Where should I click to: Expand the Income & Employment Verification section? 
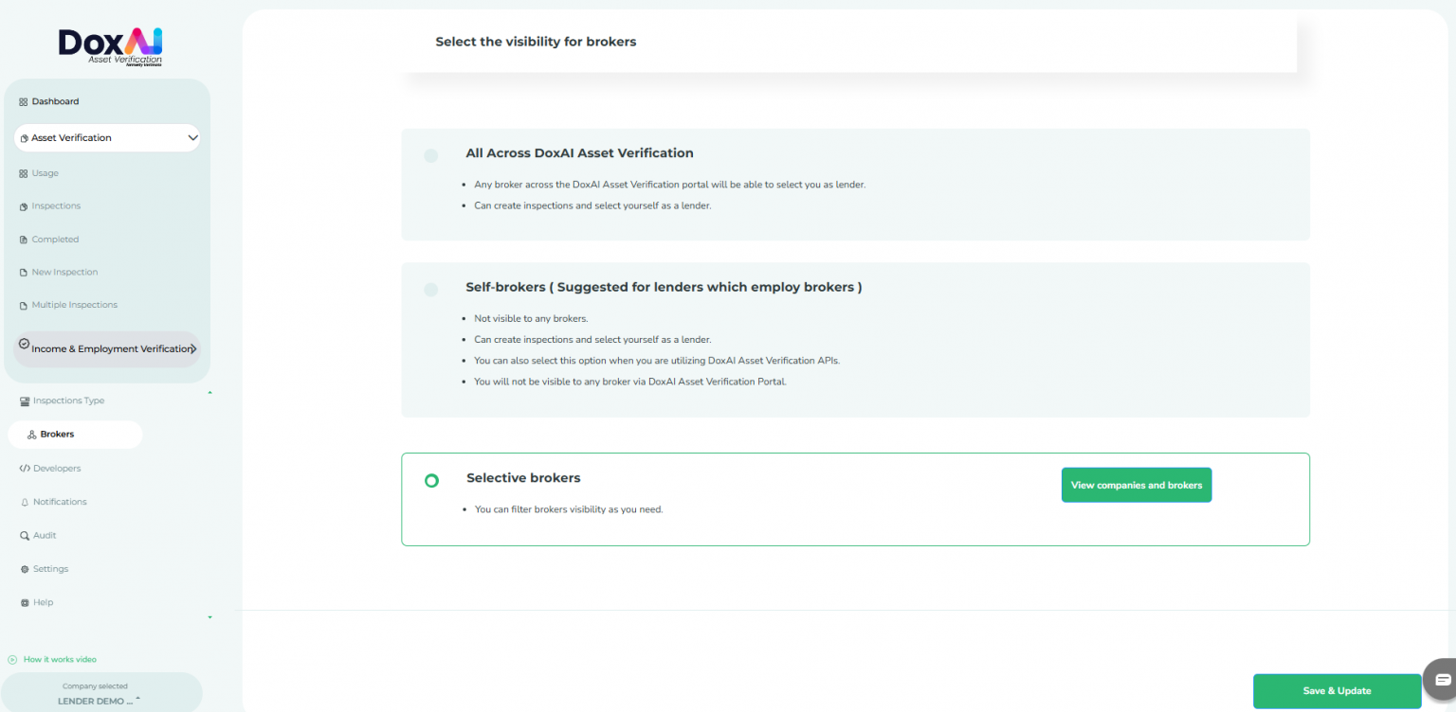[106, 348]
